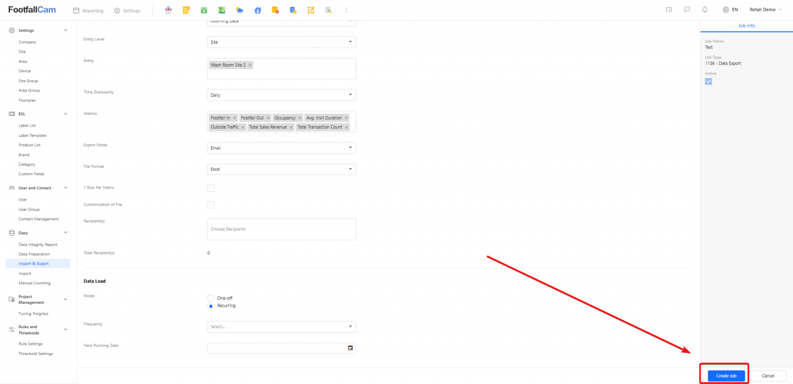The image size is (793, 384).
Task: Open the green calendar star icon
Action: coord(204,10)
